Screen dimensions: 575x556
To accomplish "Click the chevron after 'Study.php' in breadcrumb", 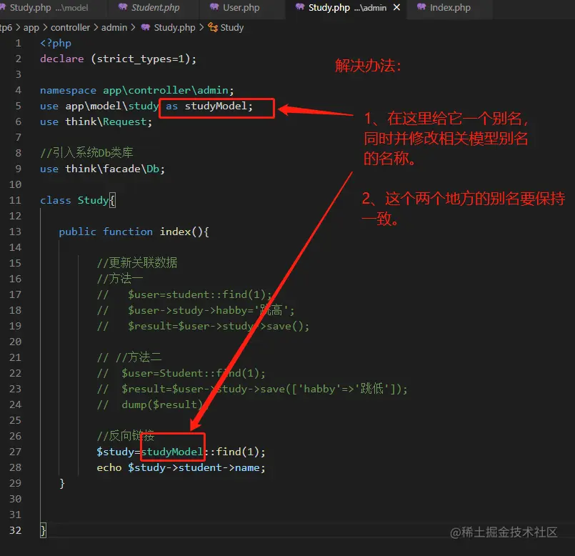I will pyautogui.click(x=201, y=28).
